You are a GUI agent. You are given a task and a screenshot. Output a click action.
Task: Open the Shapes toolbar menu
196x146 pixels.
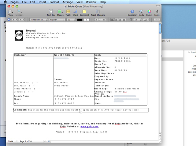click(60, 13)
